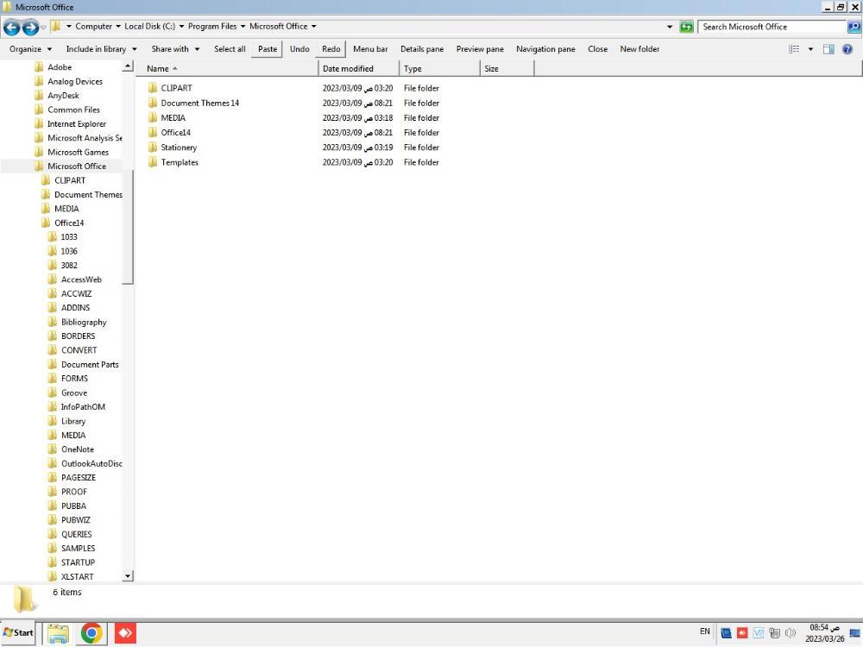Click the Search Microsoft Office field
This screenshot has width=863, height=647.
point(772,27)
